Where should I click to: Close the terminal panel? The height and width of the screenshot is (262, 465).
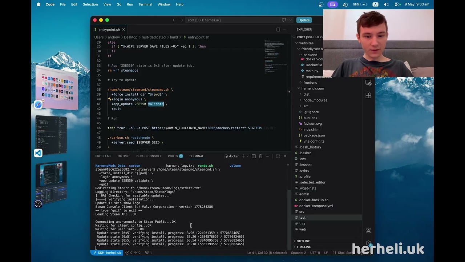285,156
